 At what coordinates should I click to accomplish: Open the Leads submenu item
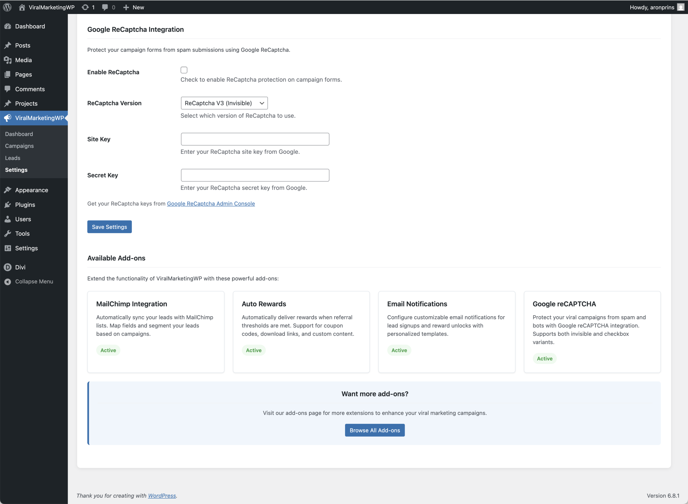[13, 158]
